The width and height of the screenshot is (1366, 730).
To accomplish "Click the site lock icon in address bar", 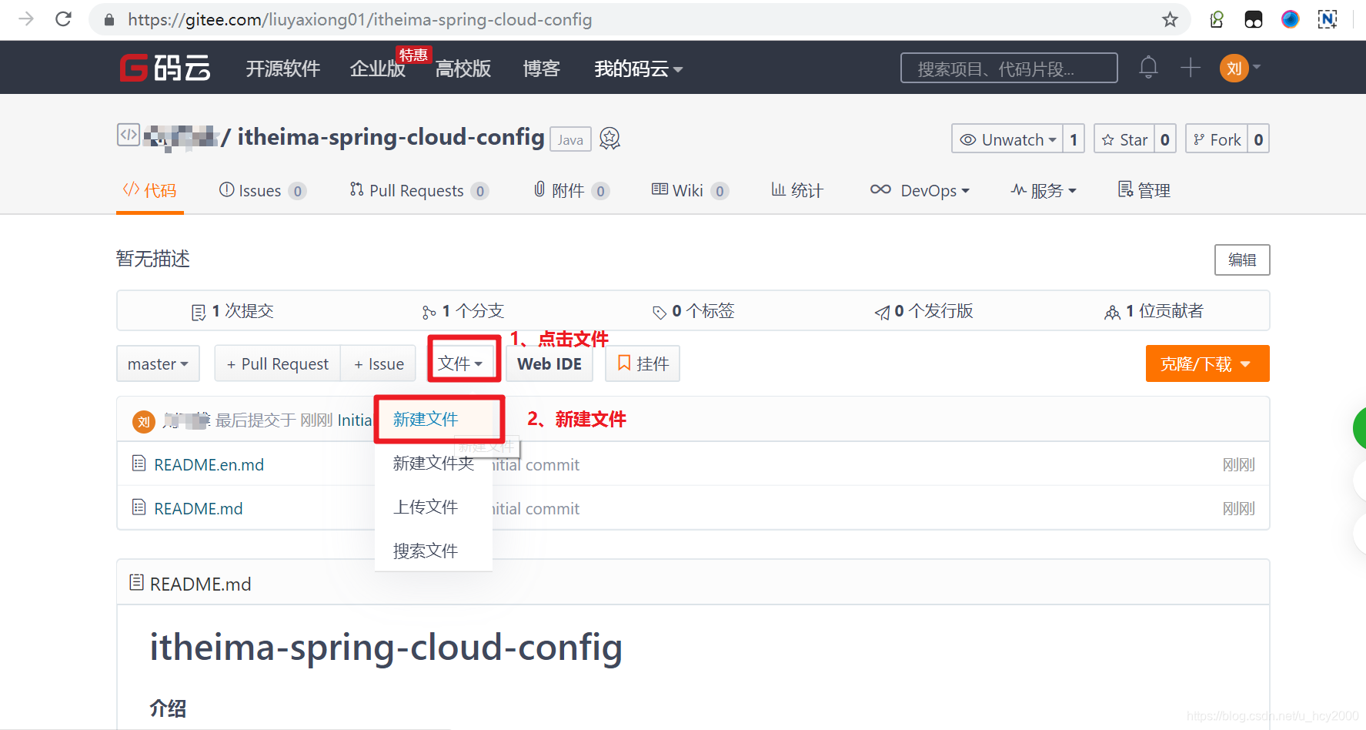I will coord(109,19).
